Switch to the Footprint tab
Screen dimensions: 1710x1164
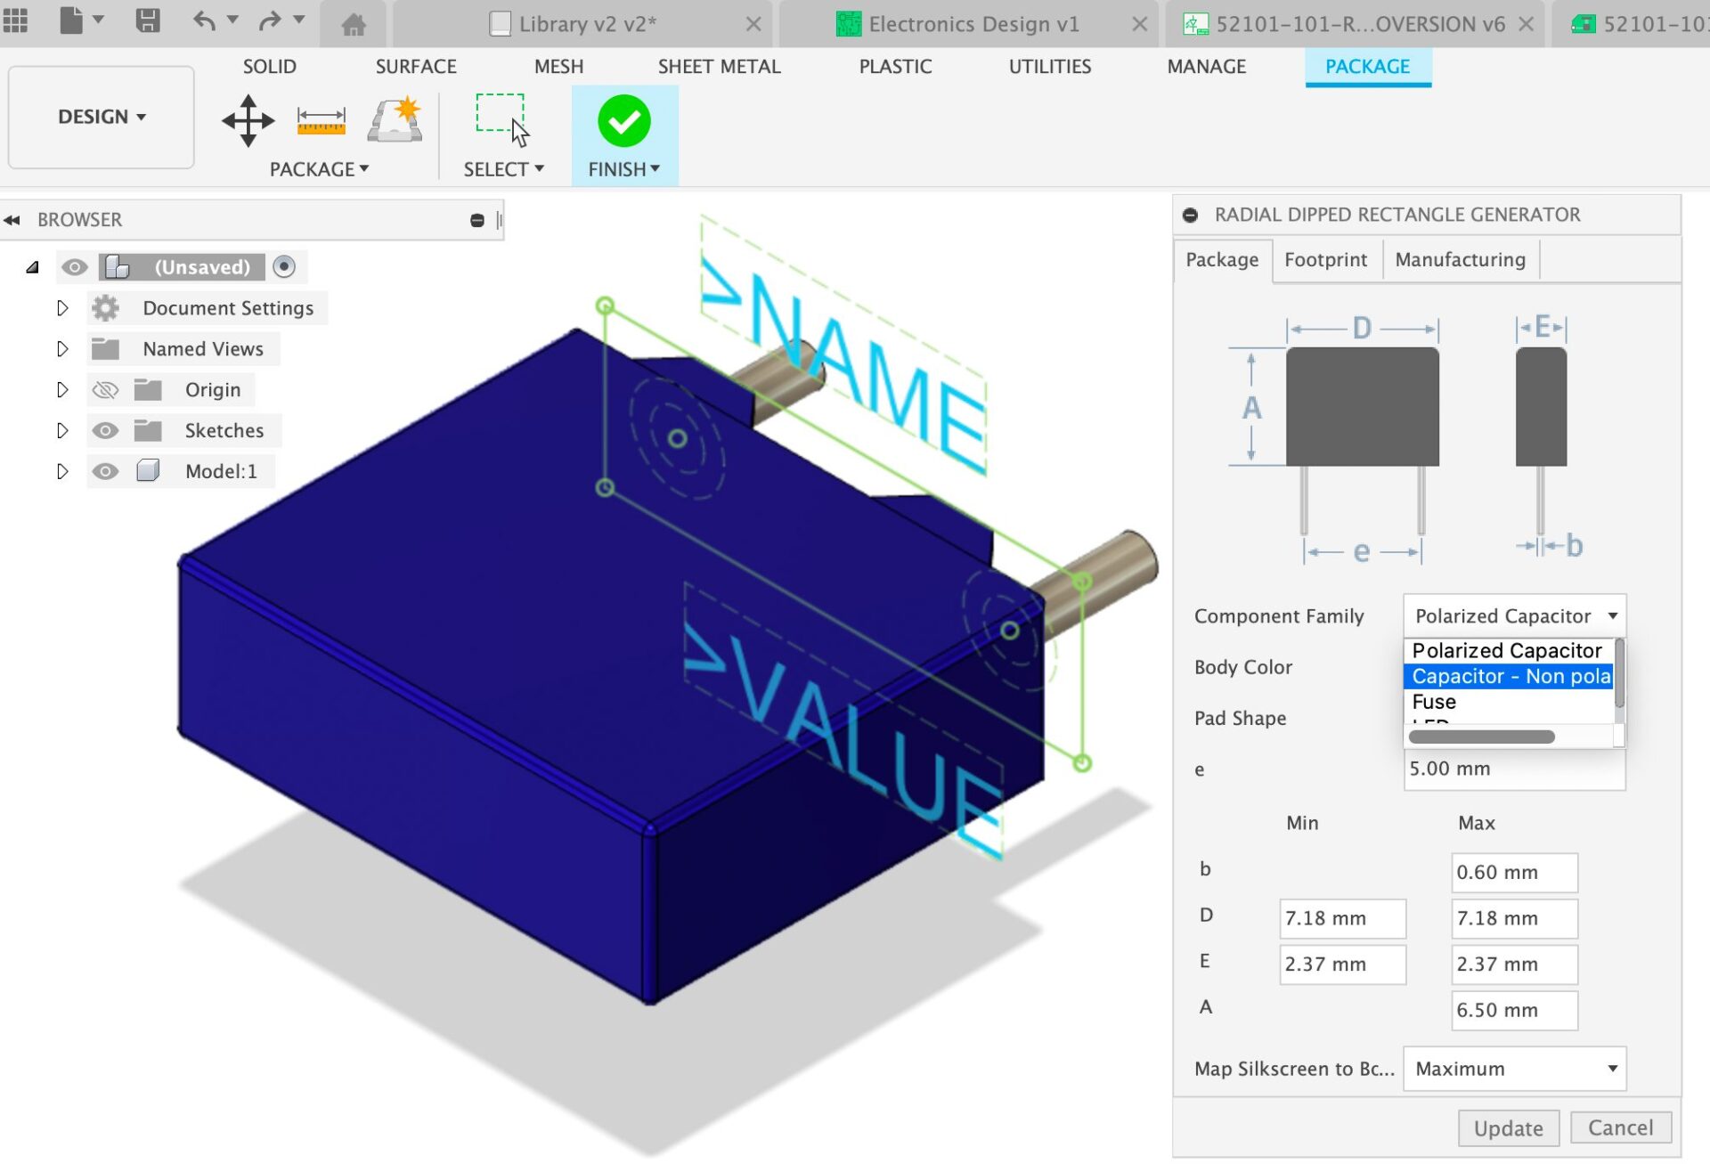(1325, 259)
